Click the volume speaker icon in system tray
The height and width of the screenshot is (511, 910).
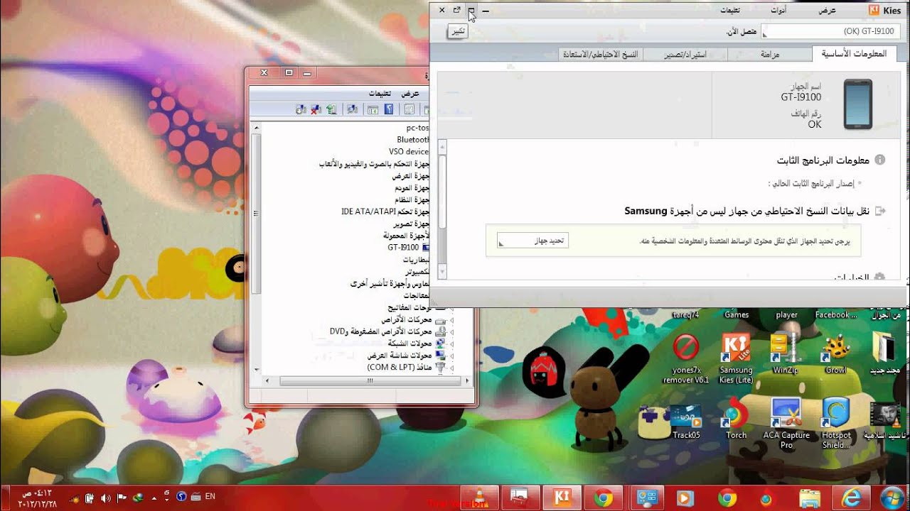click(x=106, y=498)
